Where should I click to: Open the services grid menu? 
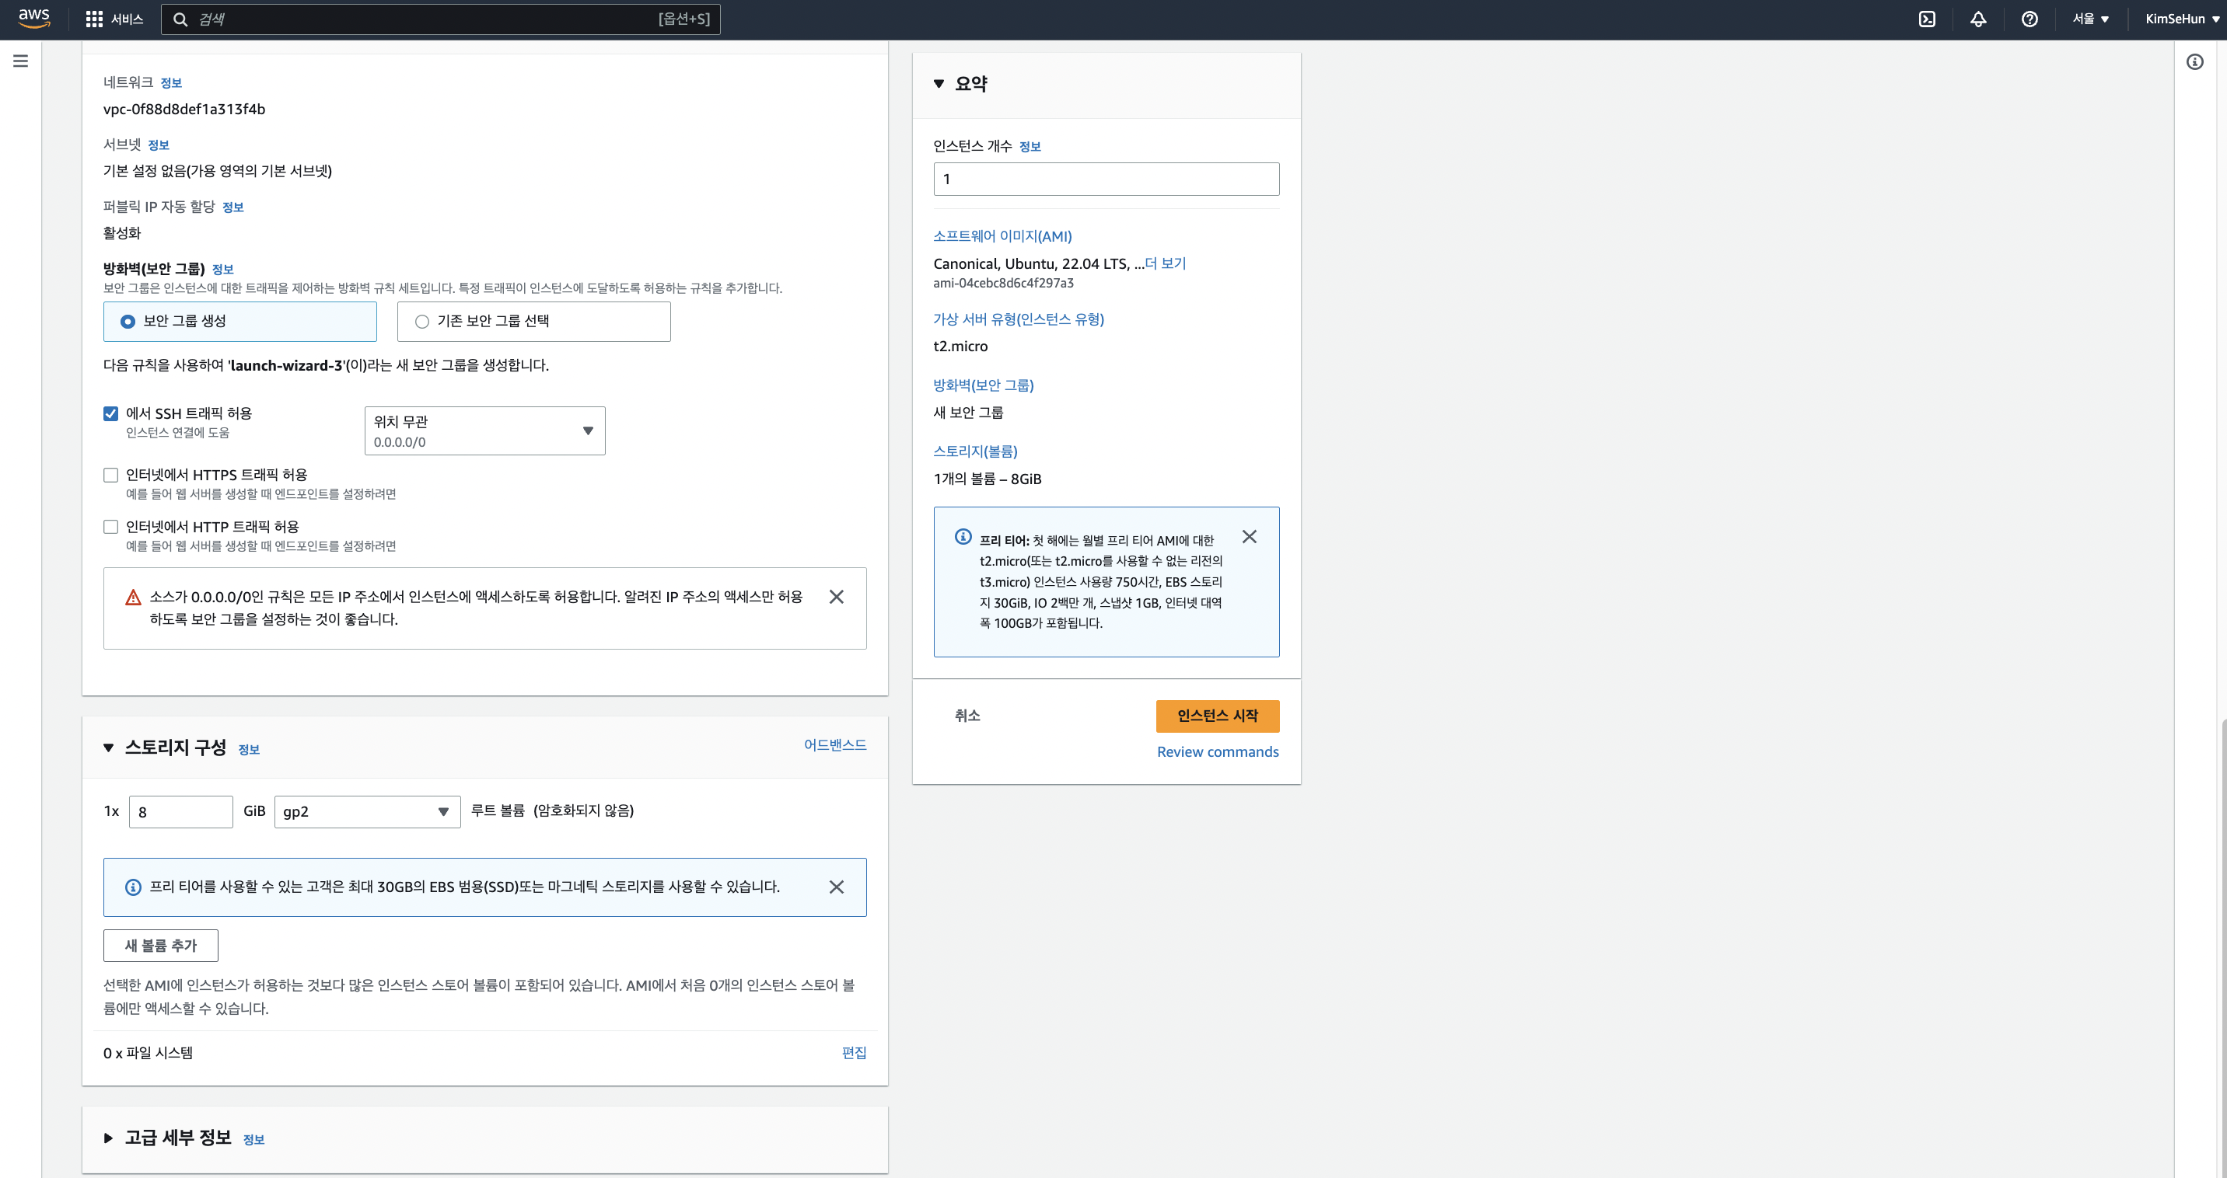[94, 19]
